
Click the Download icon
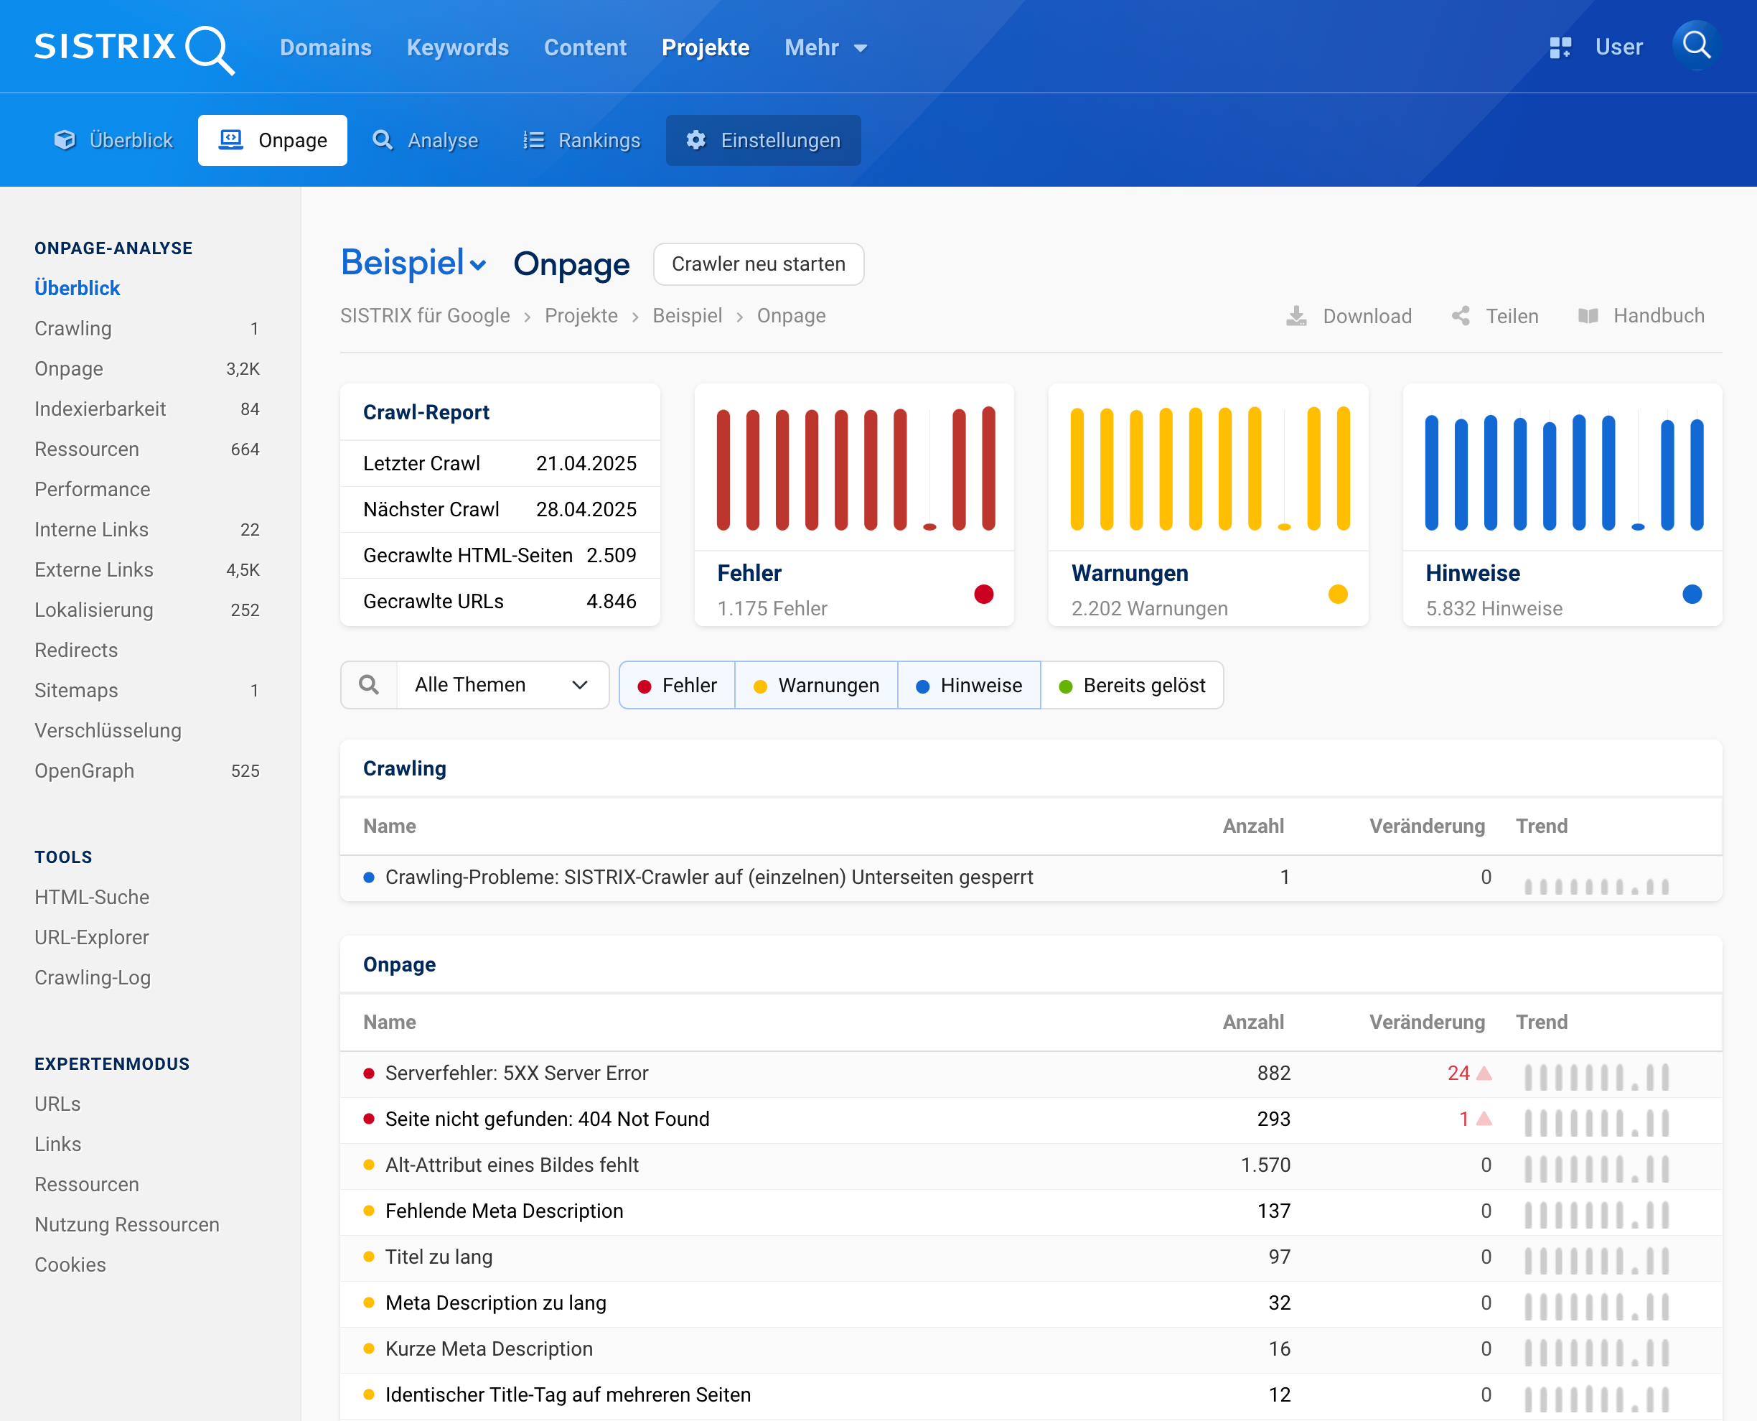[1296, 316]
